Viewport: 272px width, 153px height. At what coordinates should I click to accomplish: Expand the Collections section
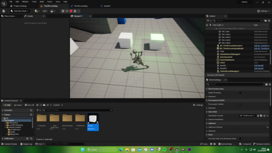click(x=3, y=139)
